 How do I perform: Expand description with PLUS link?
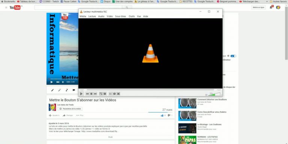click(x=110, y=137)
